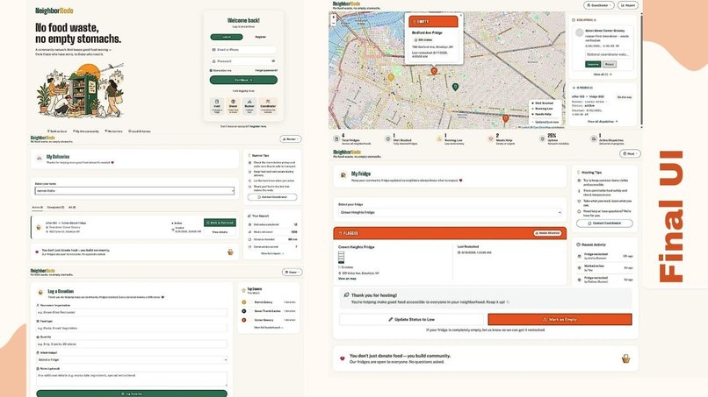
Task: Click the green Continue button
Action: pos(243,80)
